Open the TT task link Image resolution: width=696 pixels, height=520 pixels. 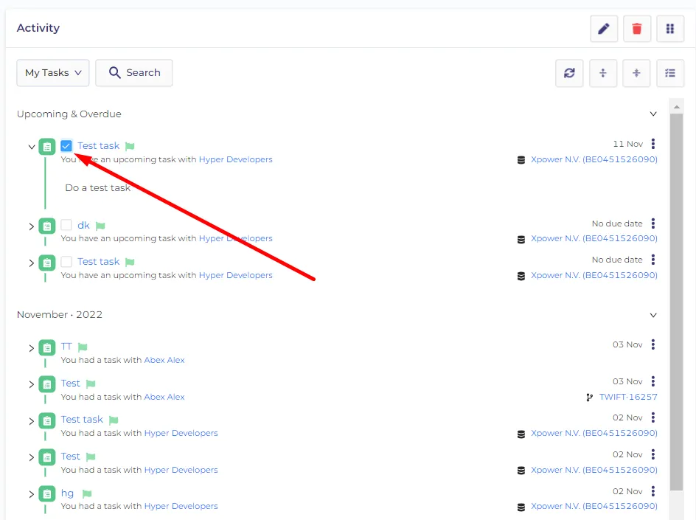click(66, 347)
